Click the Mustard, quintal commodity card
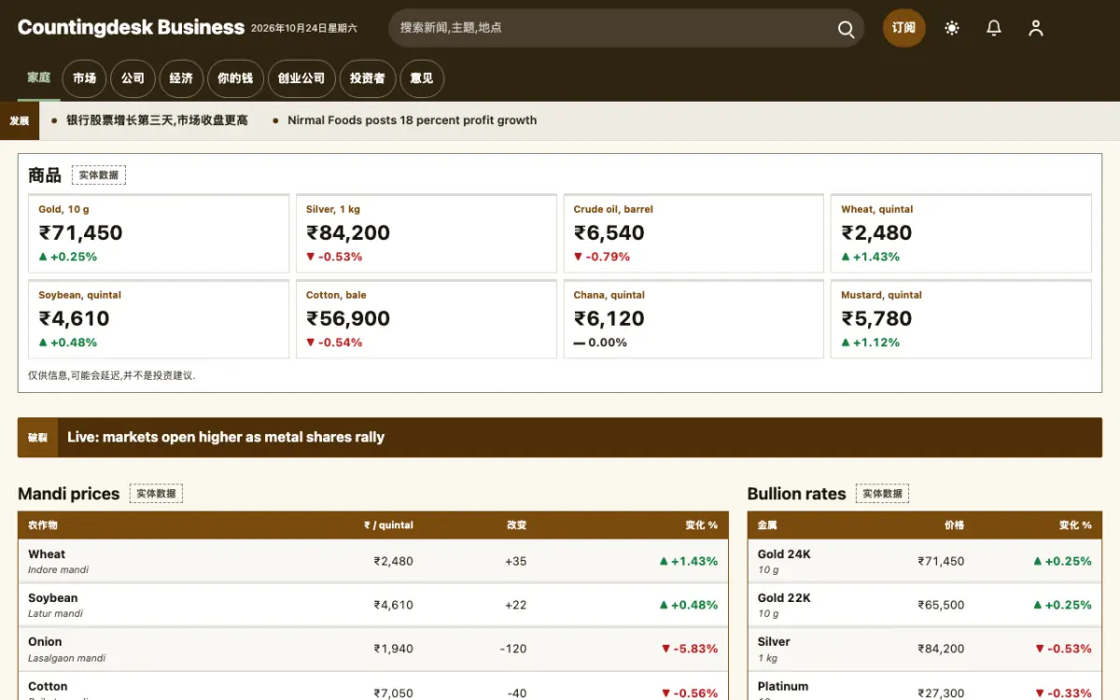This screenshot has width=1120, height=700. click(961, 319)
